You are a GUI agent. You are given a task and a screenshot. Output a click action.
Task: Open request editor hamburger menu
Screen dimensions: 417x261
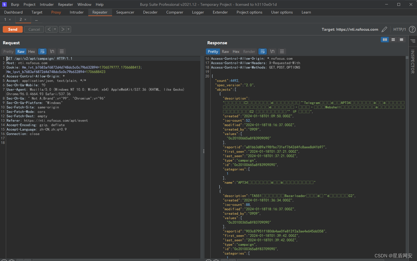coord(62,51)
